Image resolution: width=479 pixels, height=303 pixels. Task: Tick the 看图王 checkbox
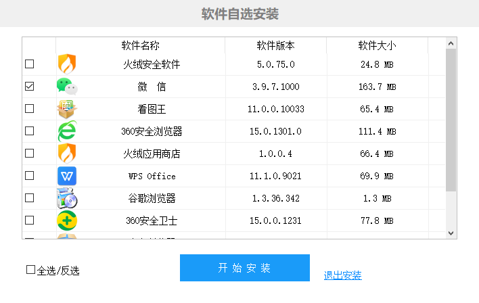(29, 109)
